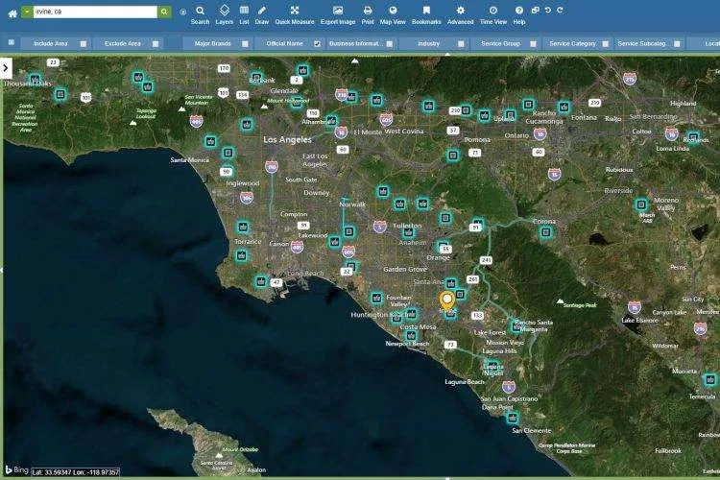Click the 'Major Brands' filter label
The width and height of the screenshot is (720, 480).
click(x=212, y=43)
